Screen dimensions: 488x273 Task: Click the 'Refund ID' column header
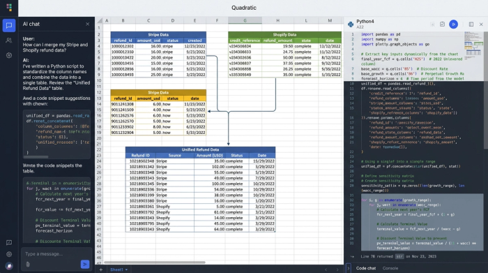pyautogui.click(x=140, y=155)
